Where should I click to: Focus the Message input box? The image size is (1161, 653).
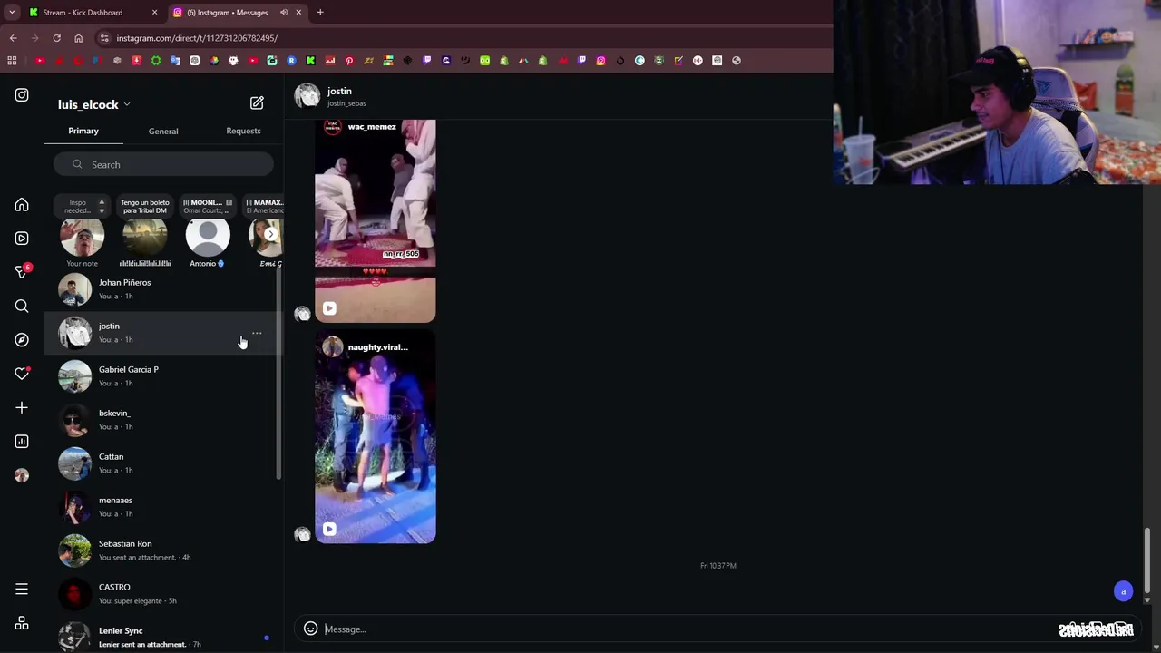[689, 629]
